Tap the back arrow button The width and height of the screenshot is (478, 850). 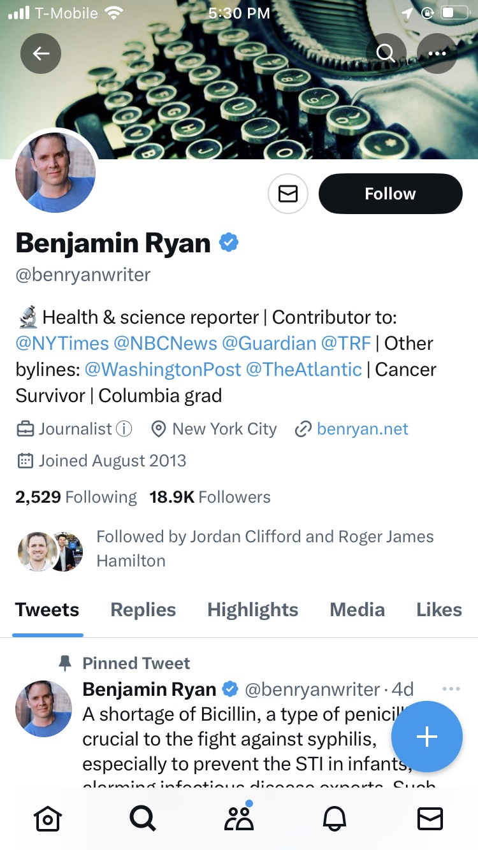pyautogui.click(x=41, y=54)
